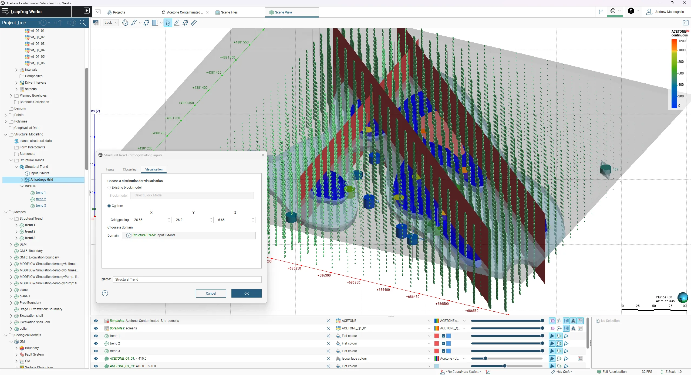Image resolution: width=691 pixels, height=375 pixels.
Task: Open the project tree search magnifier
Action: 83,23
